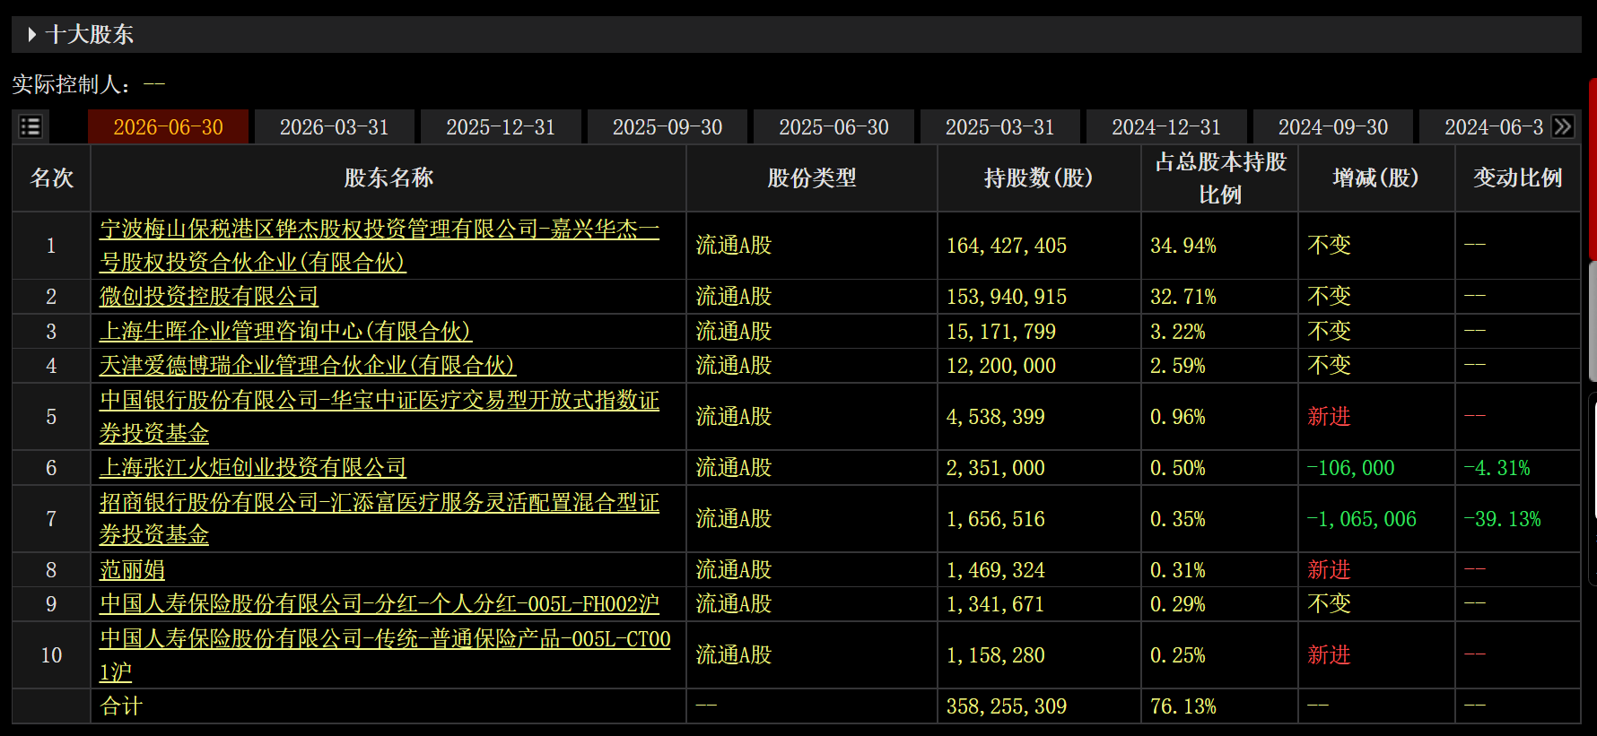Open 中国人寿-分红-个人分红 link
This screenshot has width=1597, height=736.
tap(380, 604)
